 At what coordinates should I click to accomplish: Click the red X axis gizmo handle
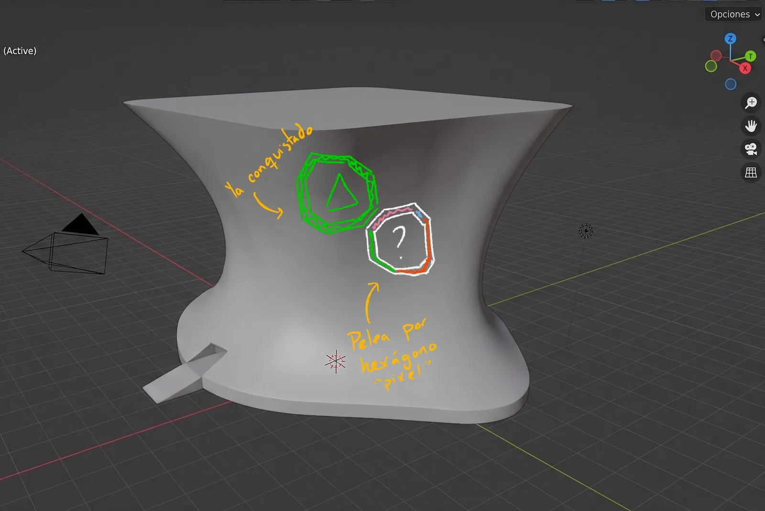745,68
